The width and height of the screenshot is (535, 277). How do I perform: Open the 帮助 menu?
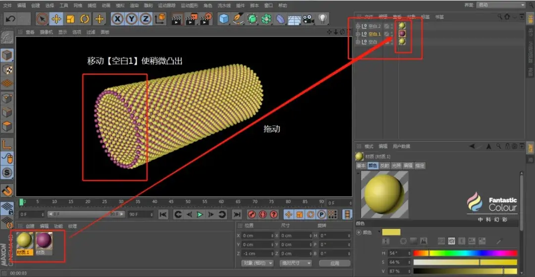coord(282,5)
